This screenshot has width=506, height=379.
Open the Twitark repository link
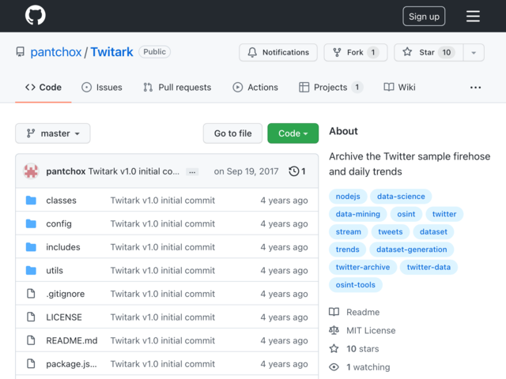click(x=111, y=52)
